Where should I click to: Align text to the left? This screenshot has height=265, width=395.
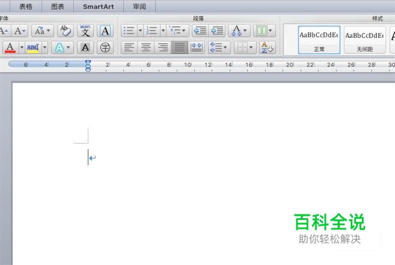tap(129, 47)
